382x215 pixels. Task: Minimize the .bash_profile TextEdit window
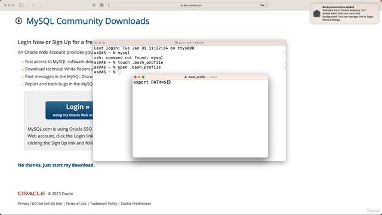(x=139, y=77)
